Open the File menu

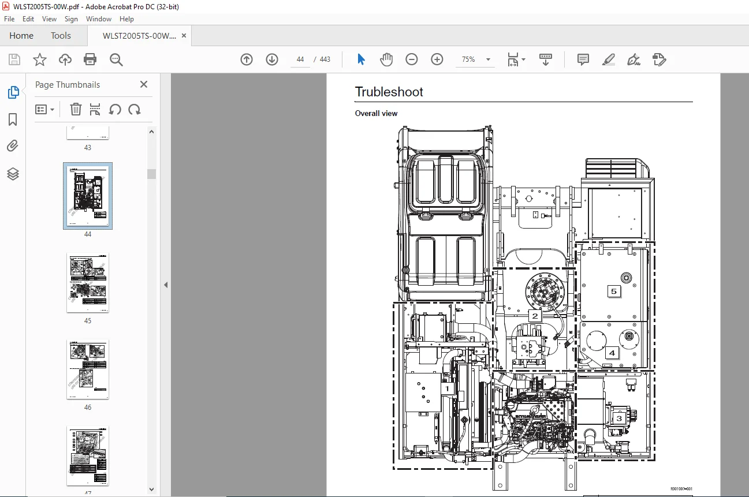click(x=9, y=19)
